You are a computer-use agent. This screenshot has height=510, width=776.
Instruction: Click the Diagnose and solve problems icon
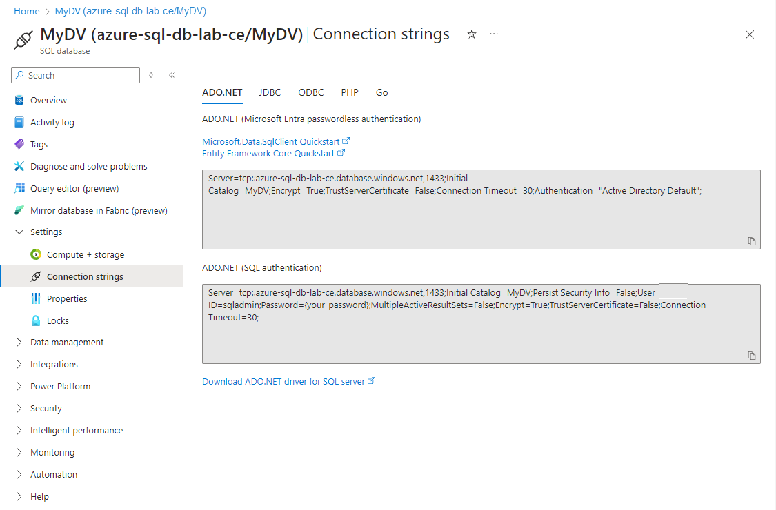click(18, 165)
